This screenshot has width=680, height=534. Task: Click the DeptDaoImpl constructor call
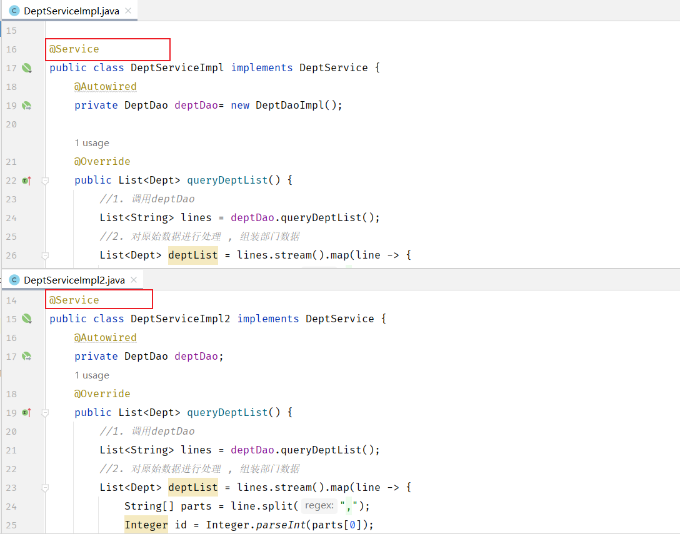(295, 106)
